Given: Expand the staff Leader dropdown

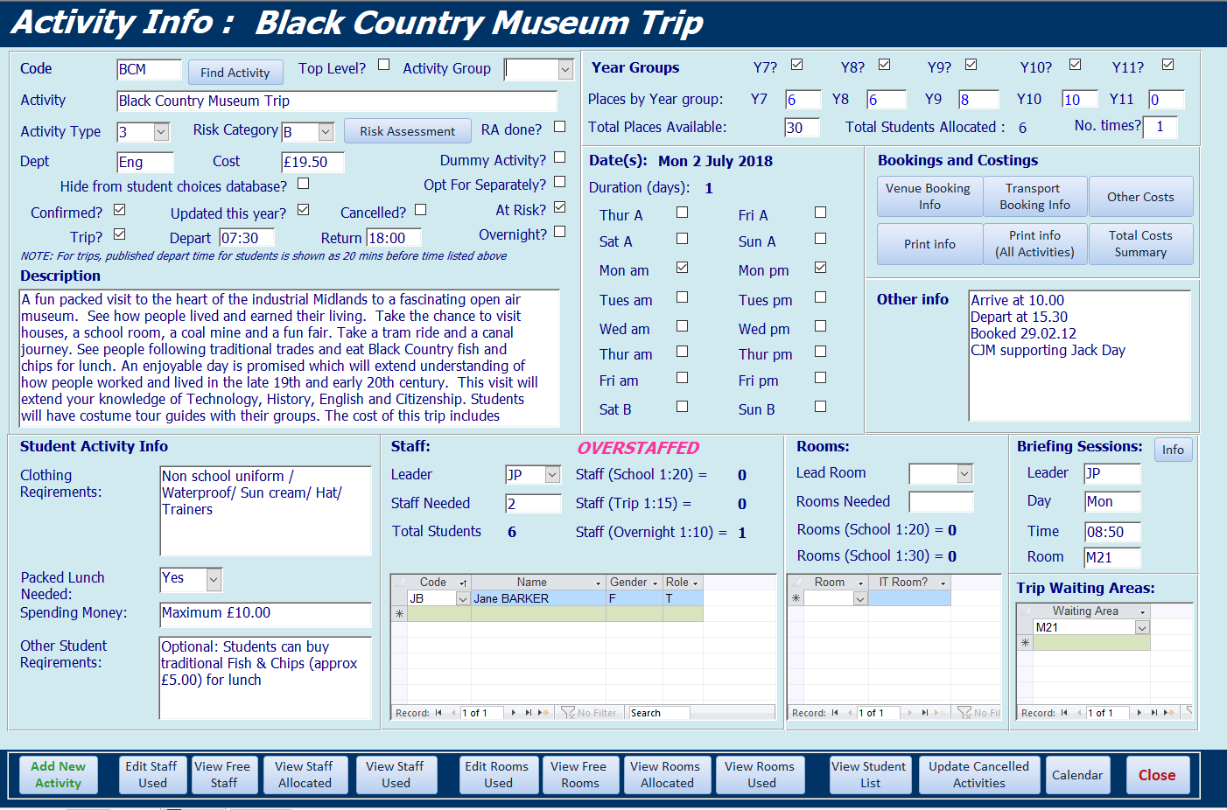Looking at the screenshot, I should pyautogui.click(x=552, y=475).
